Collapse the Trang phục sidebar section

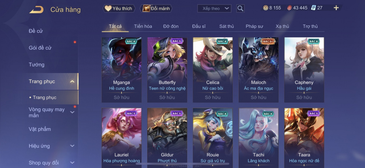tap(73, 82)
